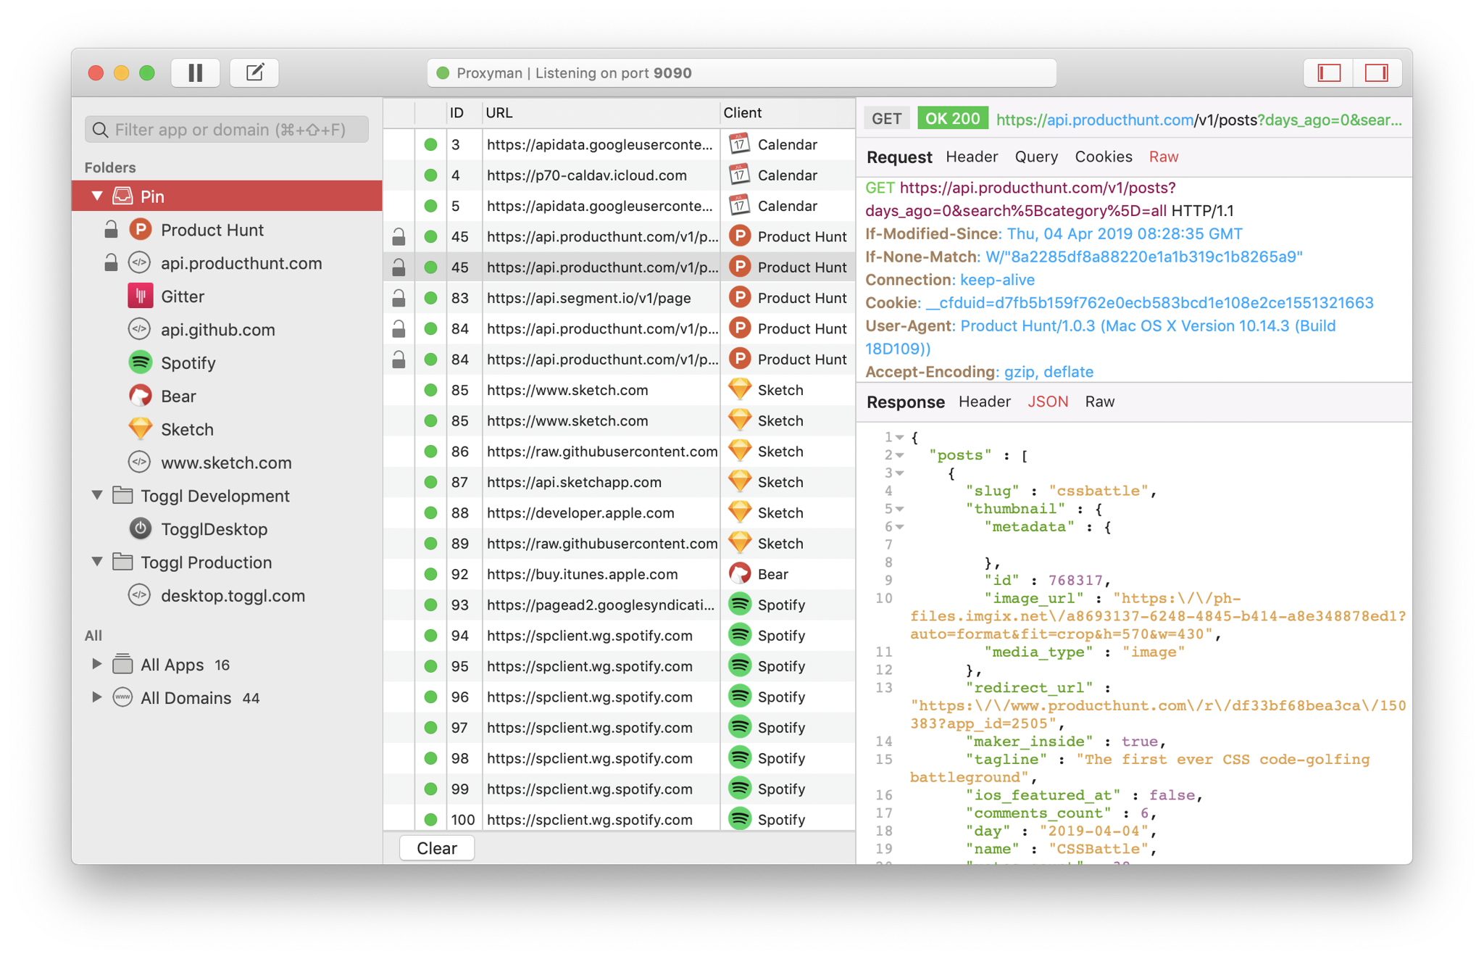This screenshot has height=959, width=1484.
Task: Select row 87 api.sketchapp.com
Action: coord(620,482)
